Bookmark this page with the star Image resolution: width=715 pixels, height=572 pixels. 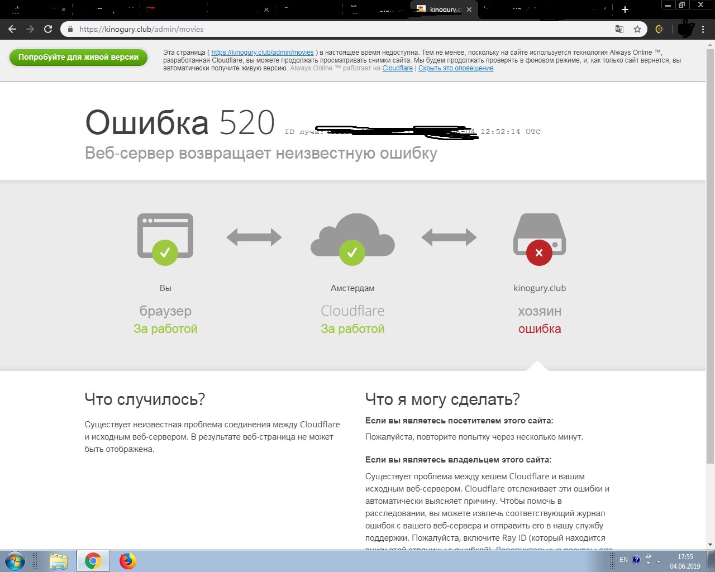coord(637,29)
